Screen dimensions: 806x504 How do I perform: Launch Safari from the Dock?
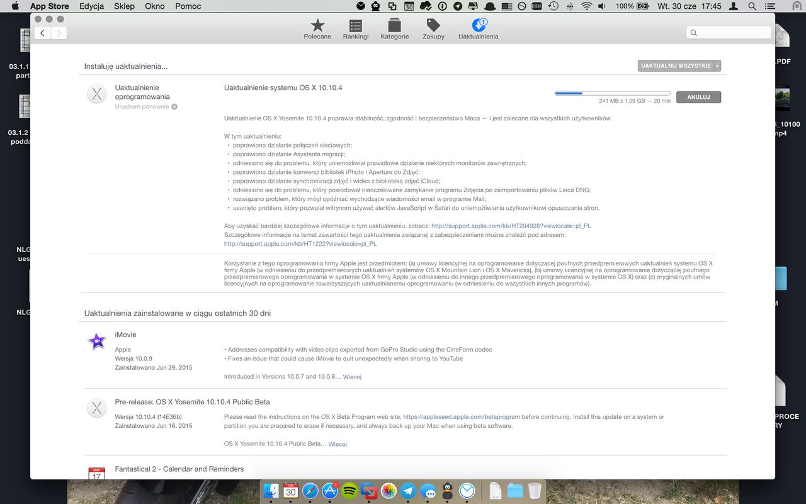(310, 491)
